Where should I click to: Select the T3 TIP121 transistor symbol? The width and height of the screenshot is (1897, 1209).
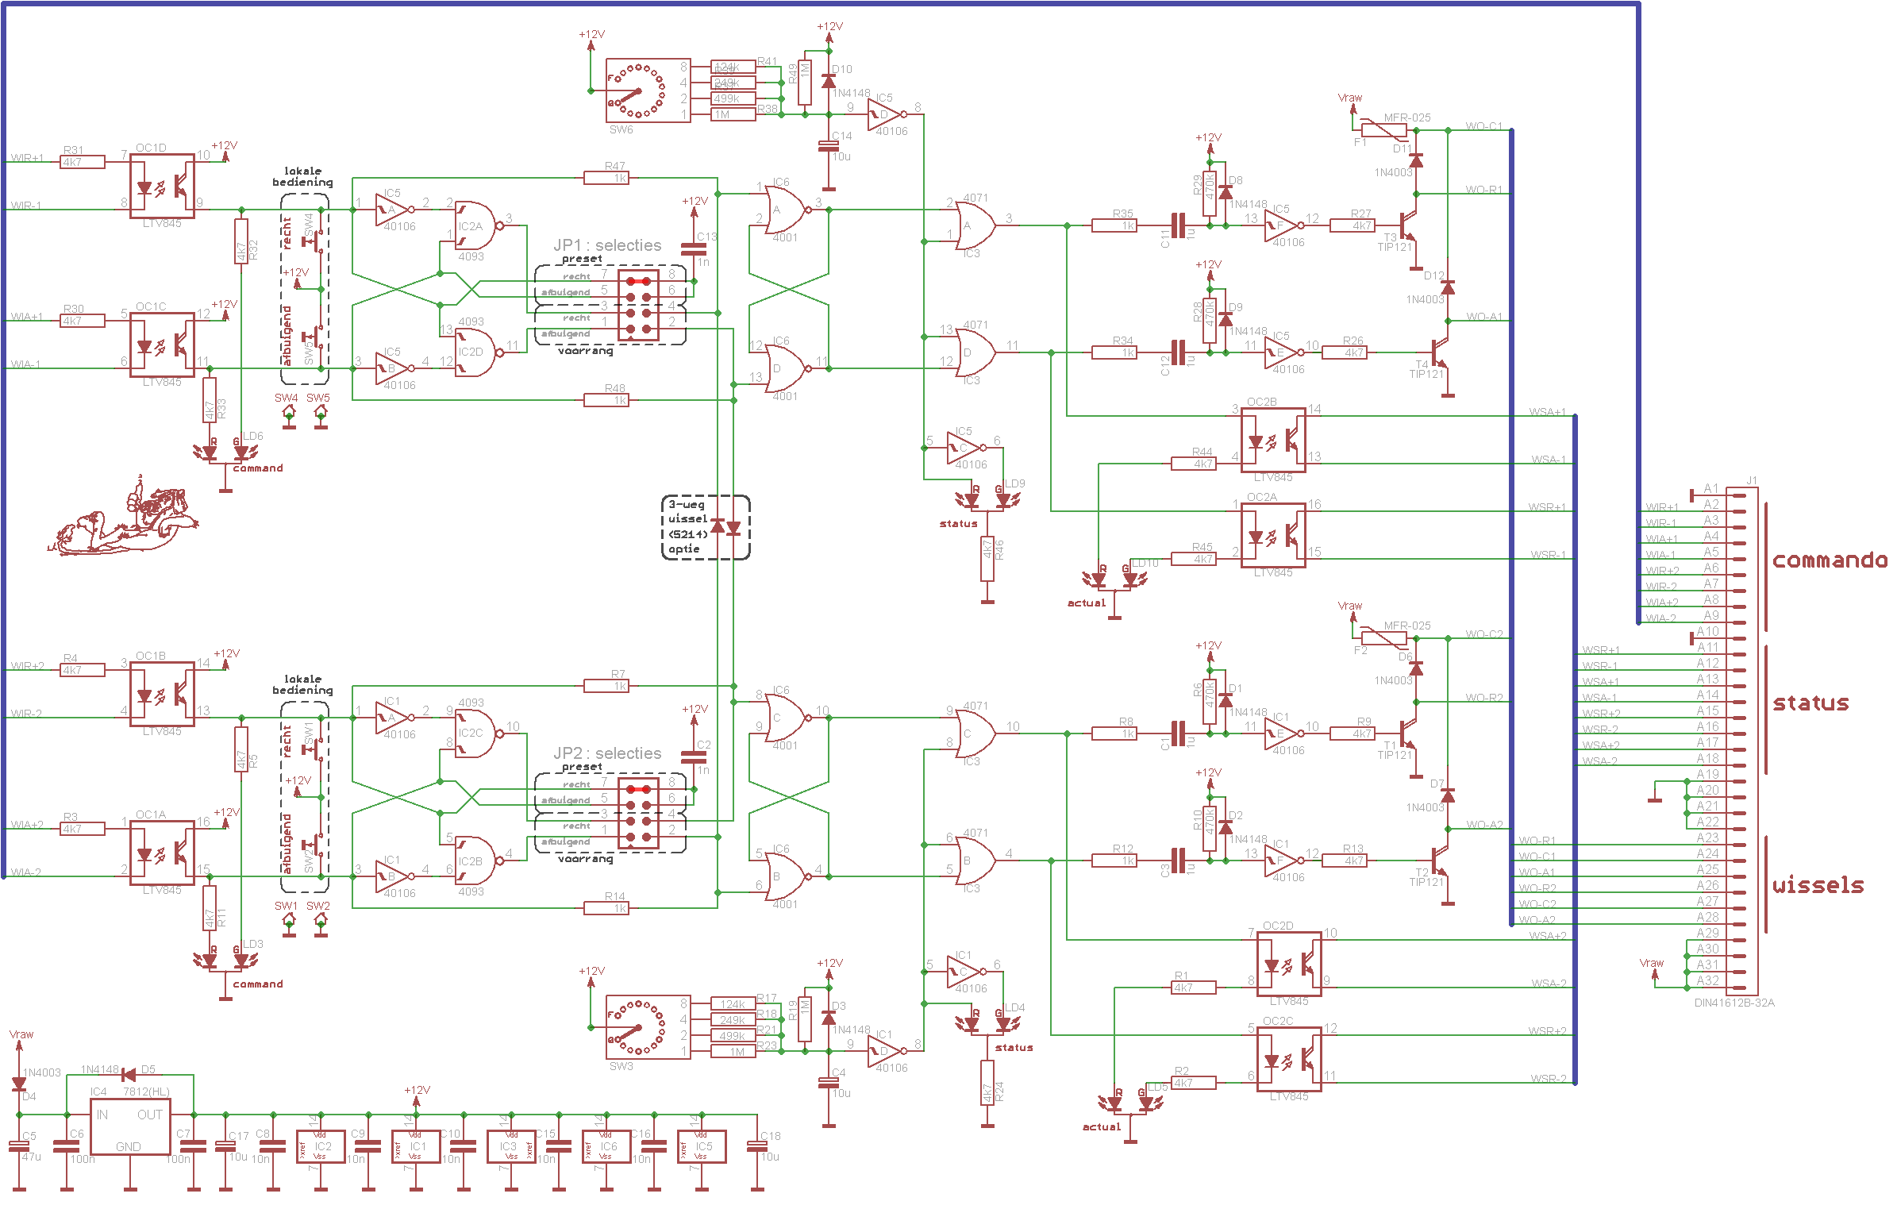point(1410,225)
